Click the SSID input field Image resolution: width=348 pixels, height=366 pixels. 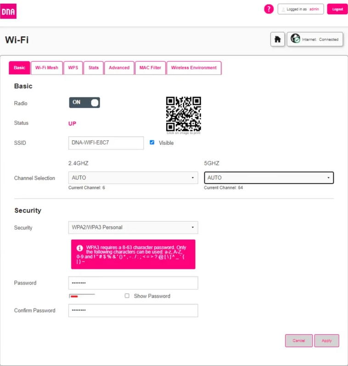[x=106, y=143]
